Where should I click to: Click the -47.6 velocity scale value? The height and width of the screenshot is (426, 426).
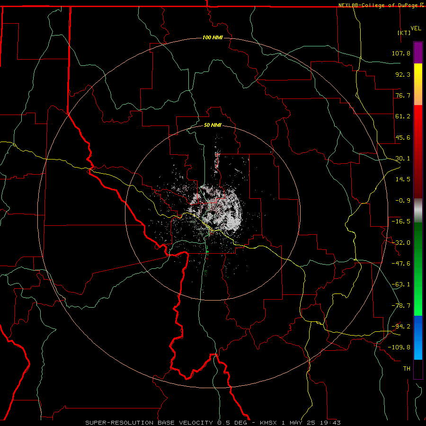coord(401,264)
